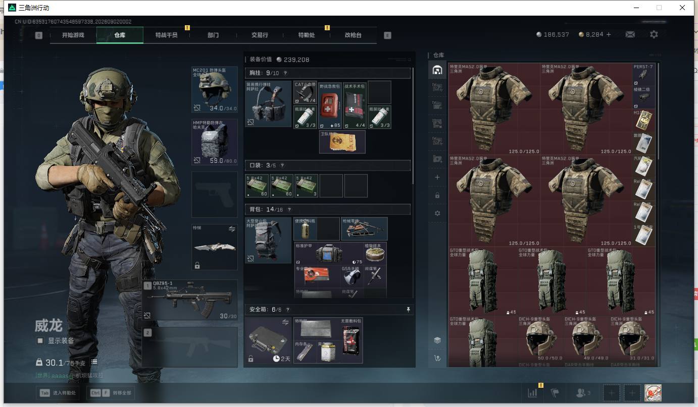Open the 开始游戏 tab
The image size is (698, 407).
coord(73,35)
